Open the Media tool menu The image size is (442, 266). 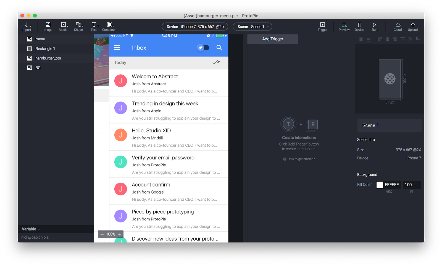[63, 27]
